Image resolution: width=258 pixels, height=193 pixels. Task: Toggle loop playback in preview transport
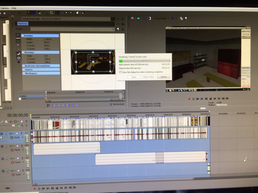click(x=193, y=99)
